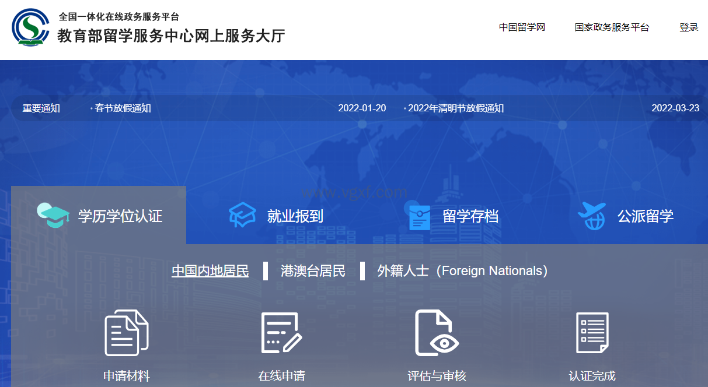Click the 认证完成 checklist icon

pos(592,333)
